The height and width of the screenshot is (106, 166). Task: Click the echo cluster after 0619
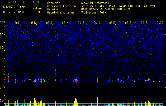pos(149,79)
